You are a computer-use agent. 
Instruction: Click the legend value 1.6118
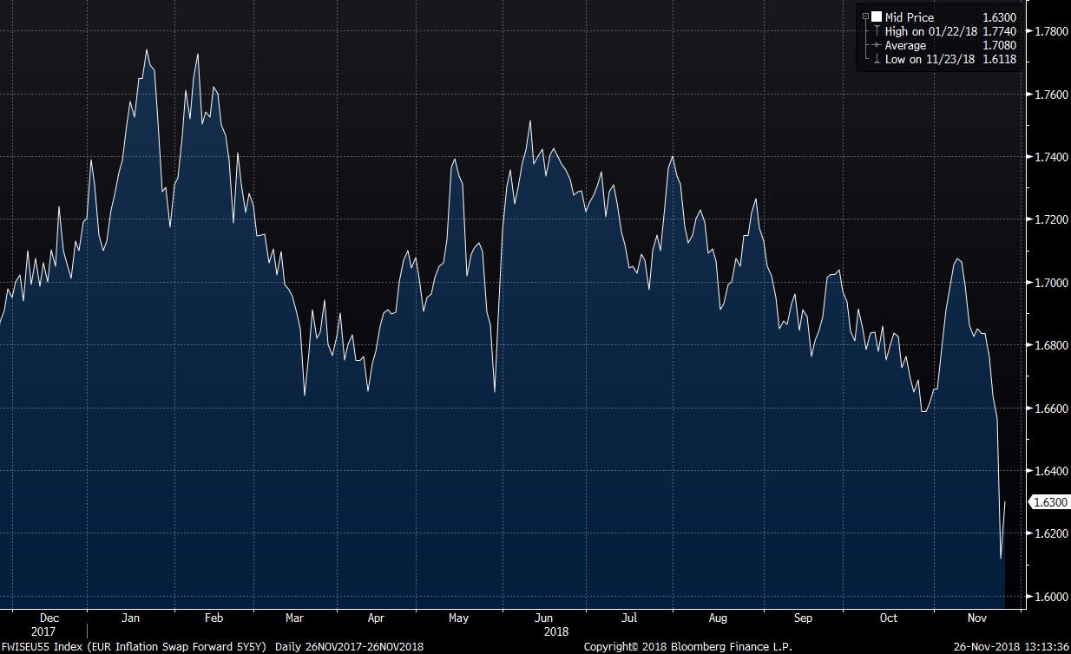click(x=999, y=59)
